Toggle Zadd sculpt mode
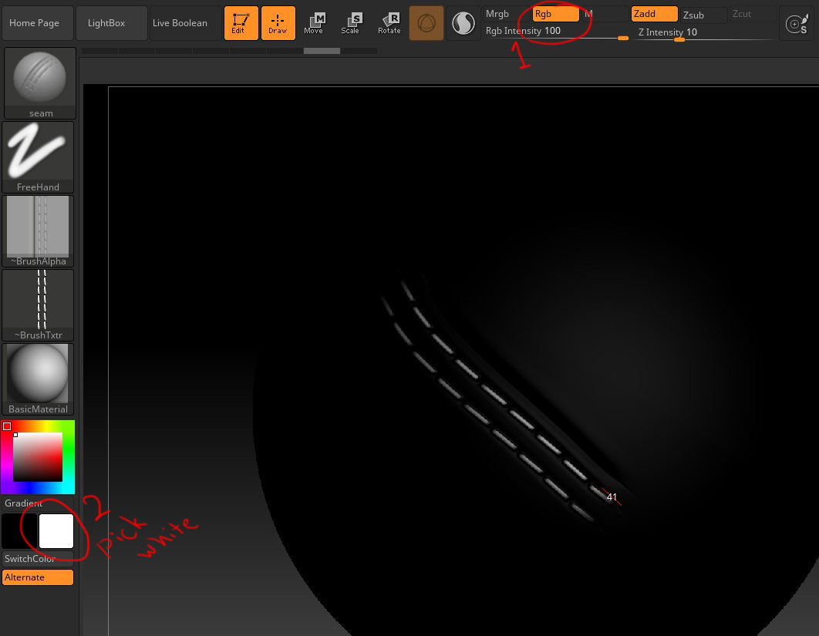Image resolution: width=819 pixels, height=636 pixels. point(655,14)
